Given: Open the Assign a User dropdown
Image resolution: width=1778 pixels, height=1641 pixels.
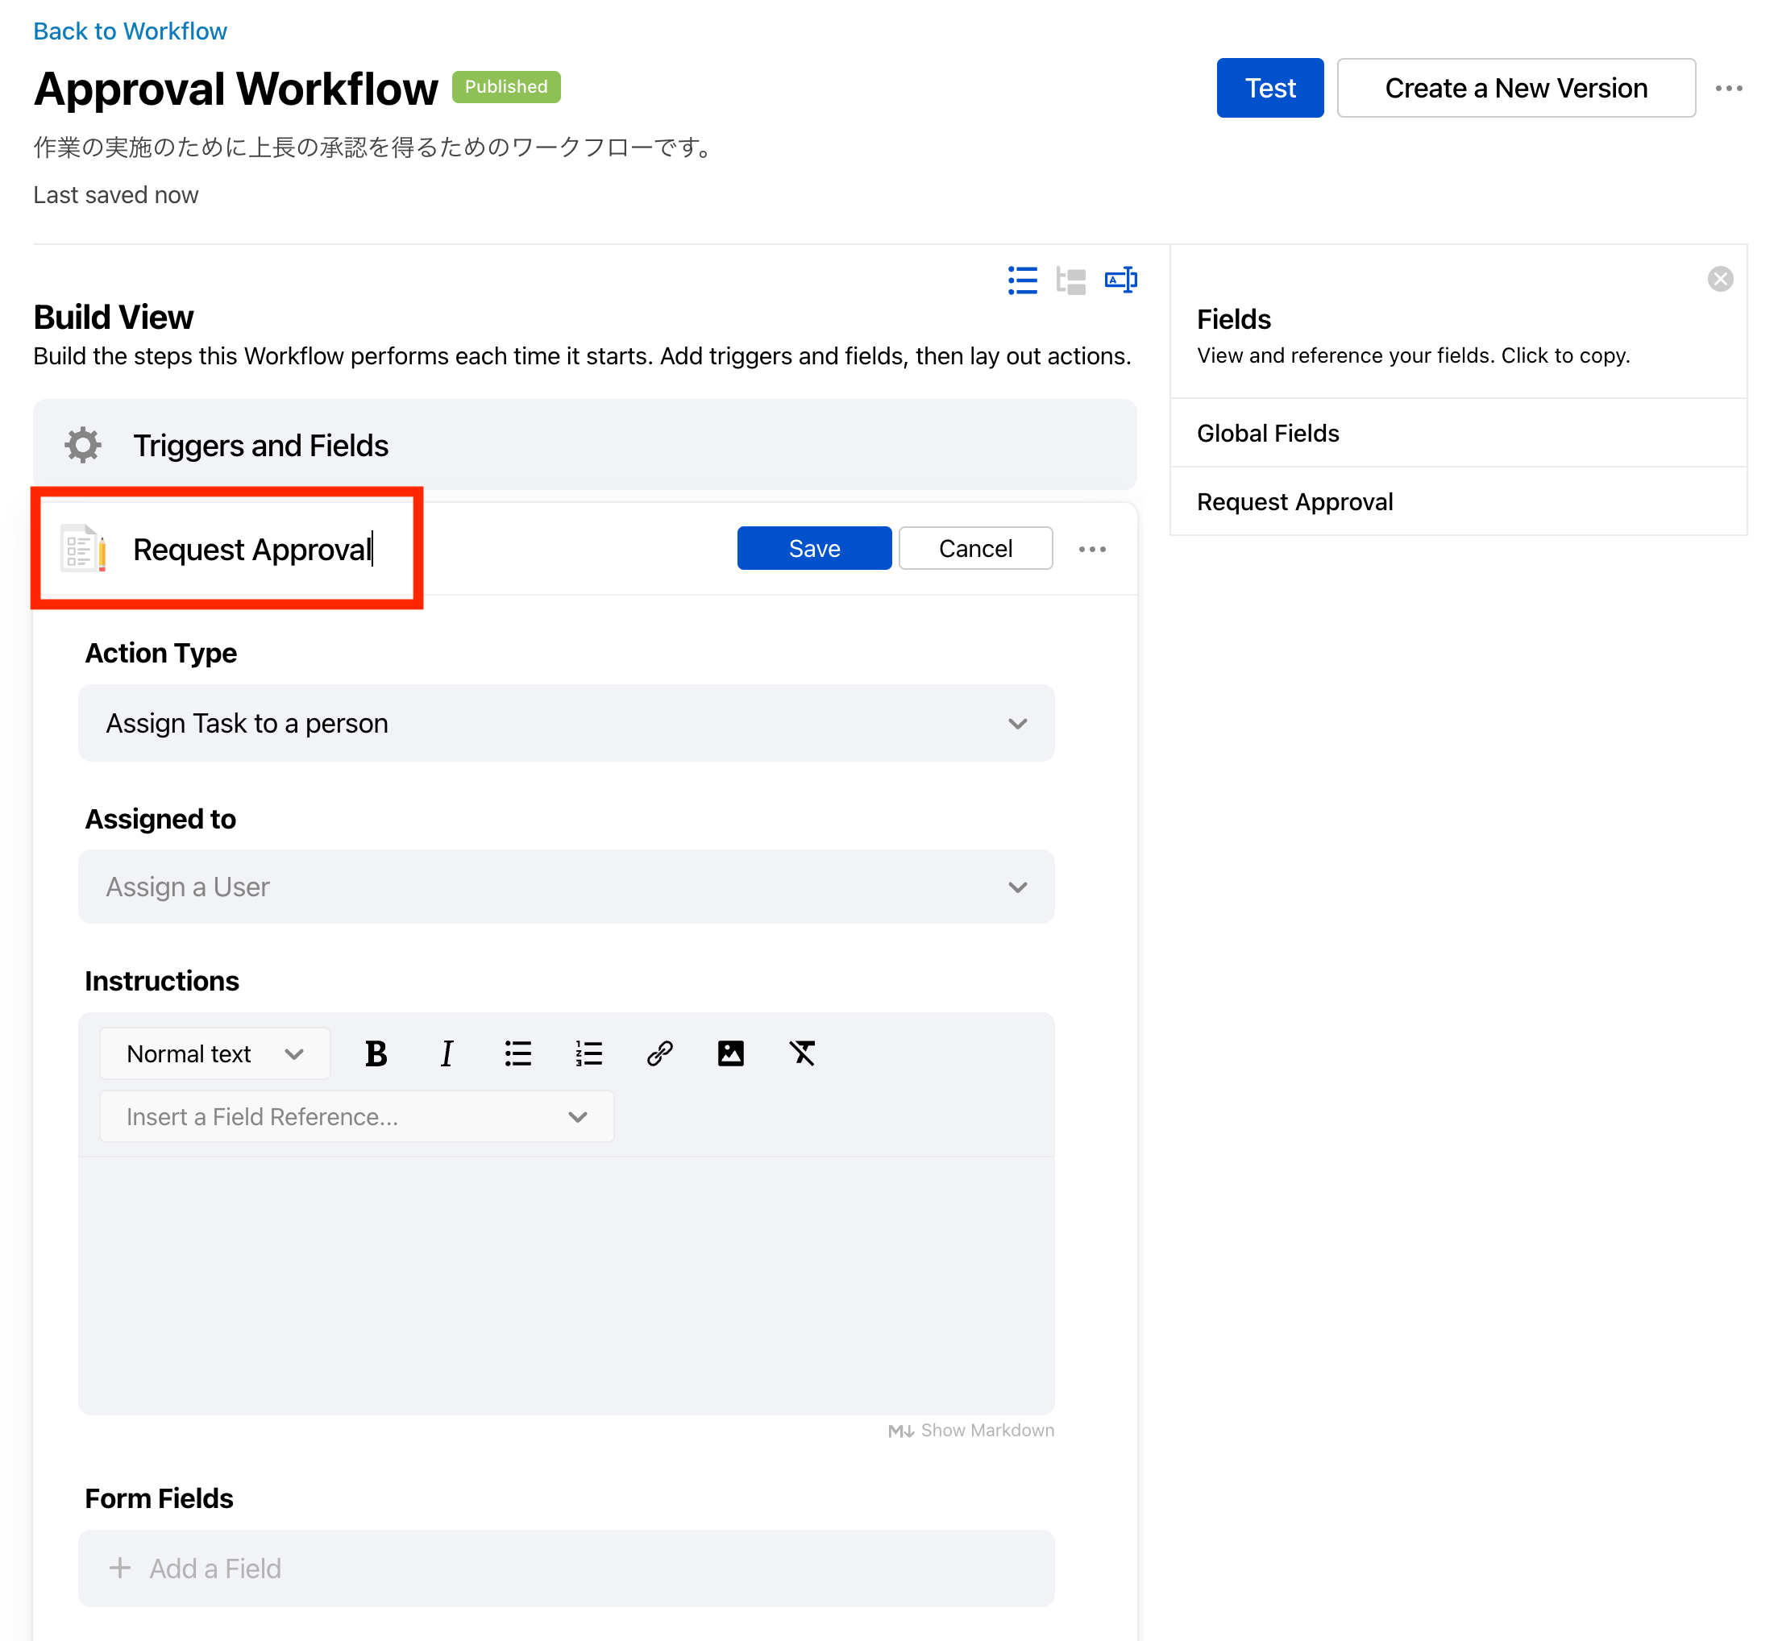Looking at the screenshot, I should pyautogui.click(x=567, y=887).
